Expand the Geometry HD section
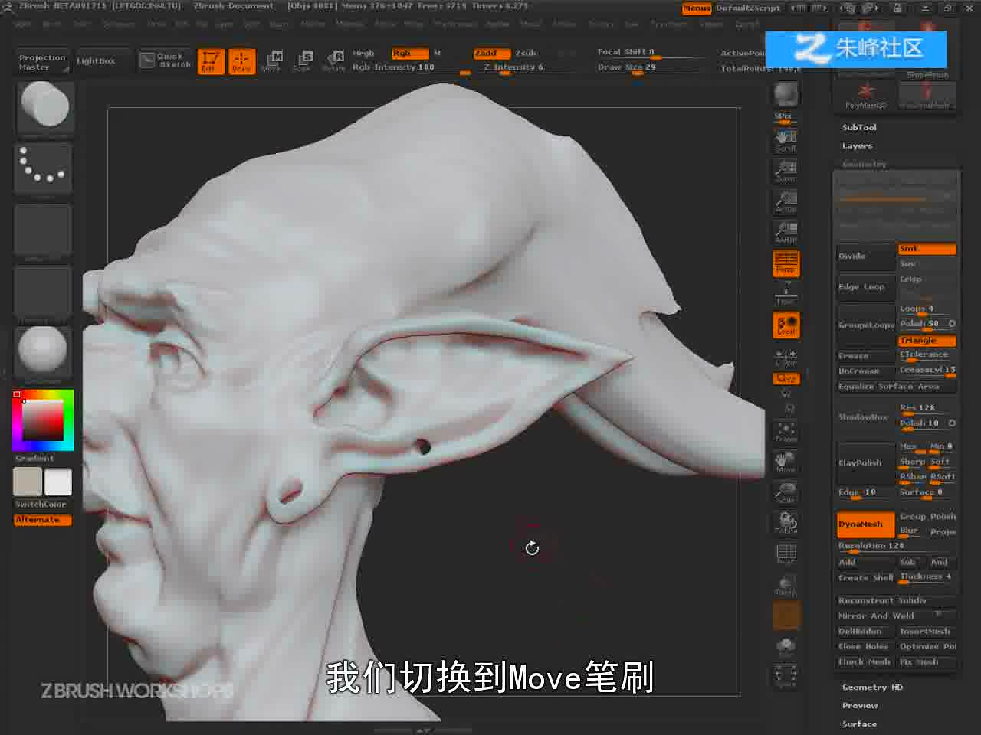The image size is (981, 735). [872, 688]
